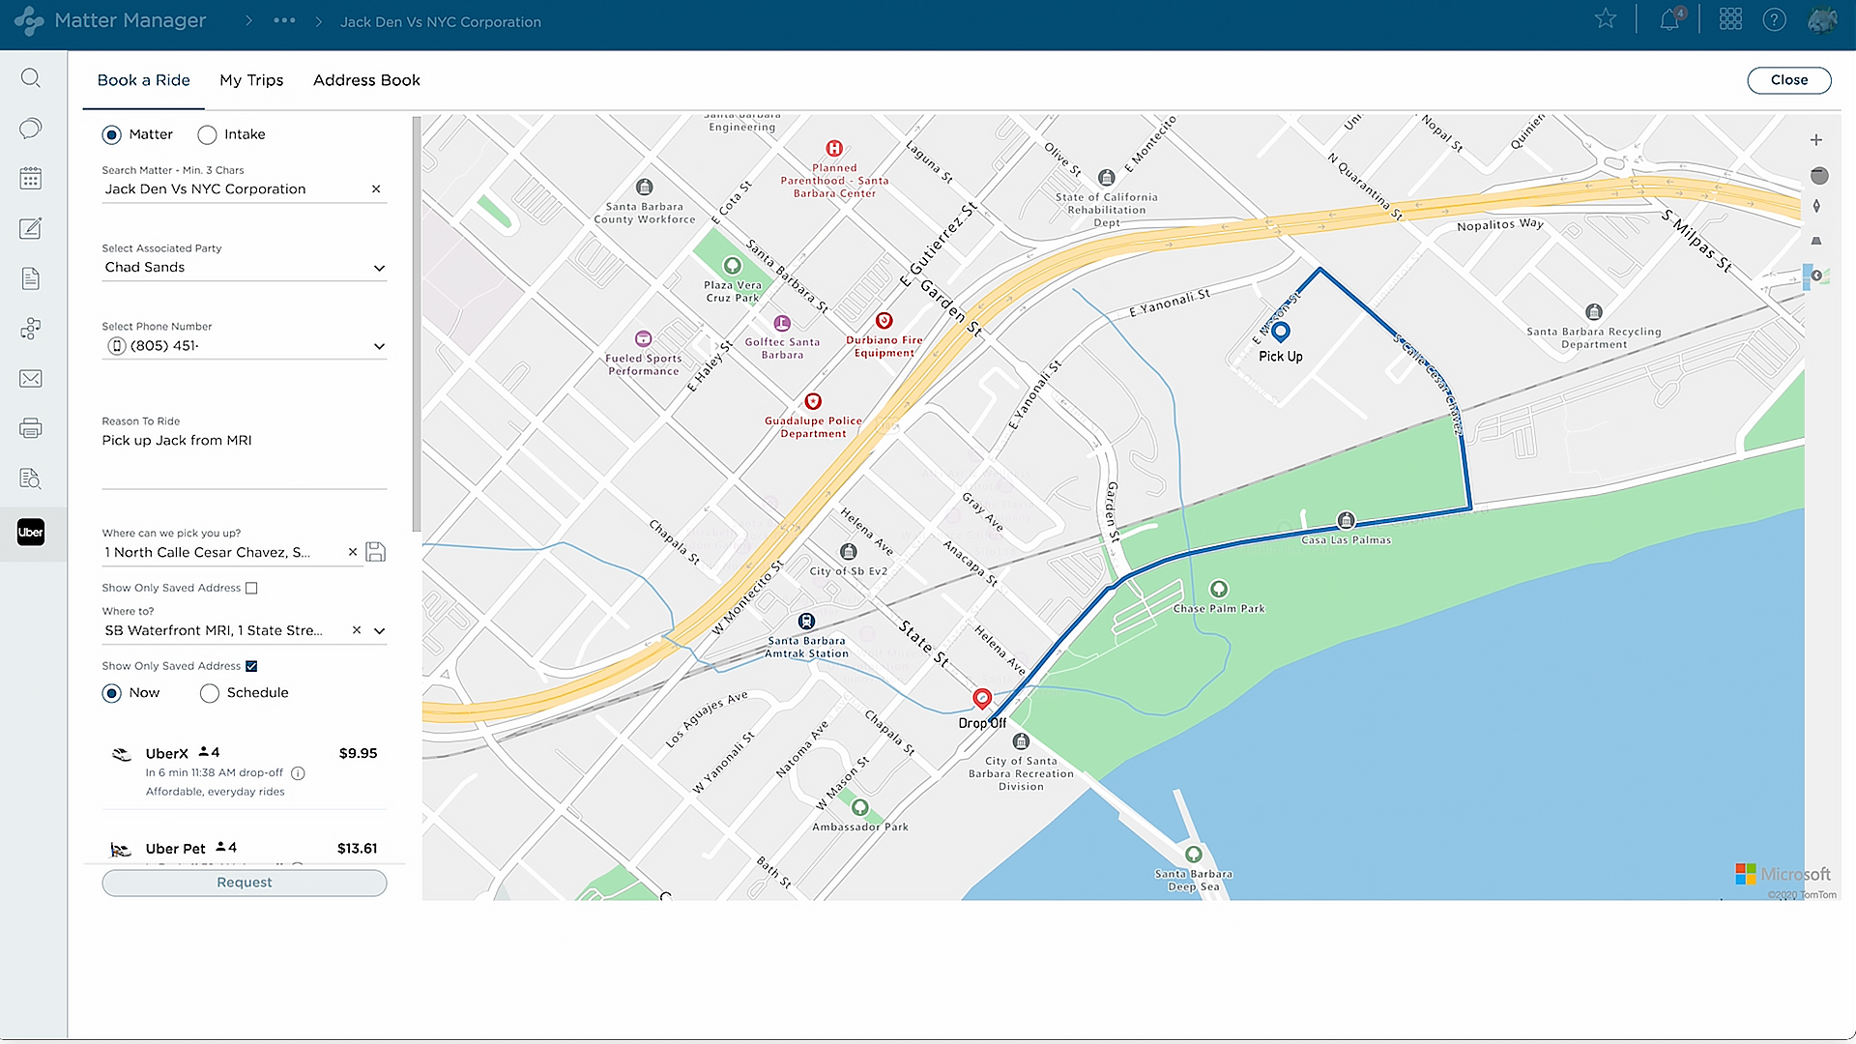Viewport: 1856px width, 1044px height.
Task: Select the Matter radio button
Action: coord(112,134)
